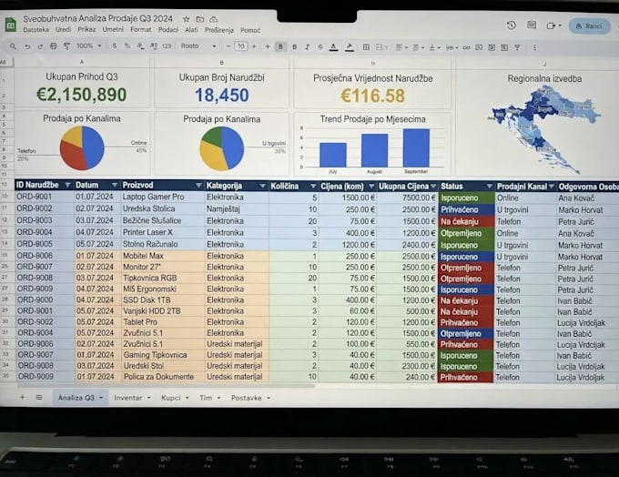The width and height of the screenshot is (619, 477).
Task: Start a video meeting with camera icon
Action: 551,25
